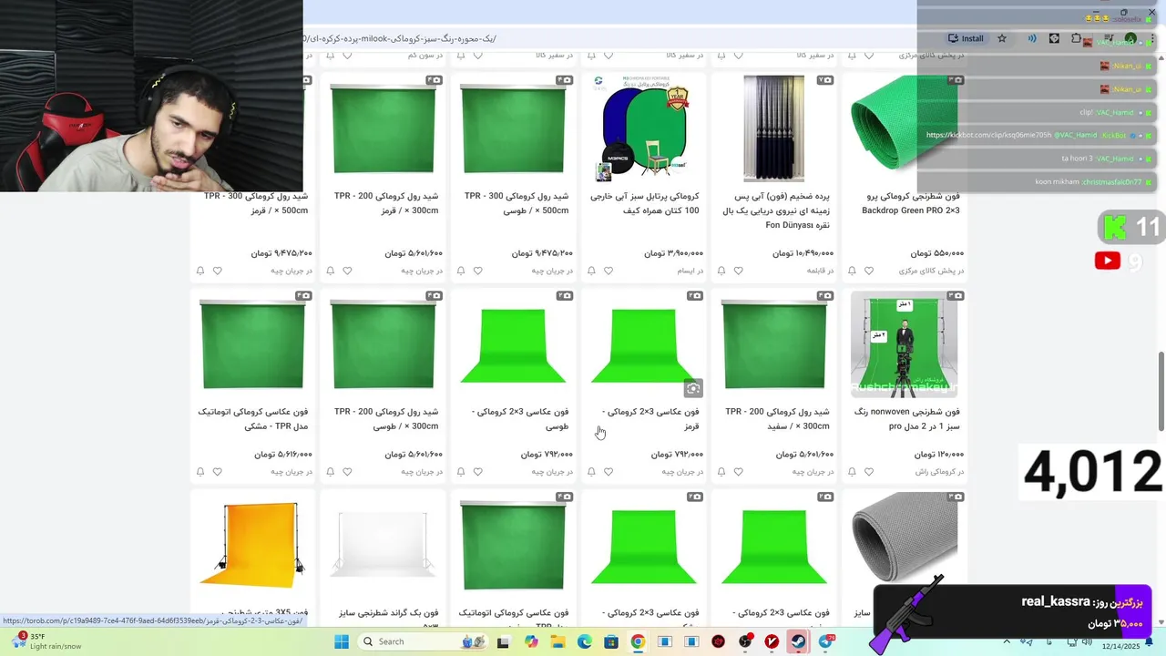Click seller text در ایسام
This screenshot has width=1166, height=656.
pos(690,271)
